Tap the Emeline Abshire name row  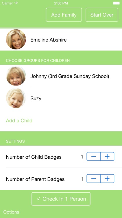61,40
